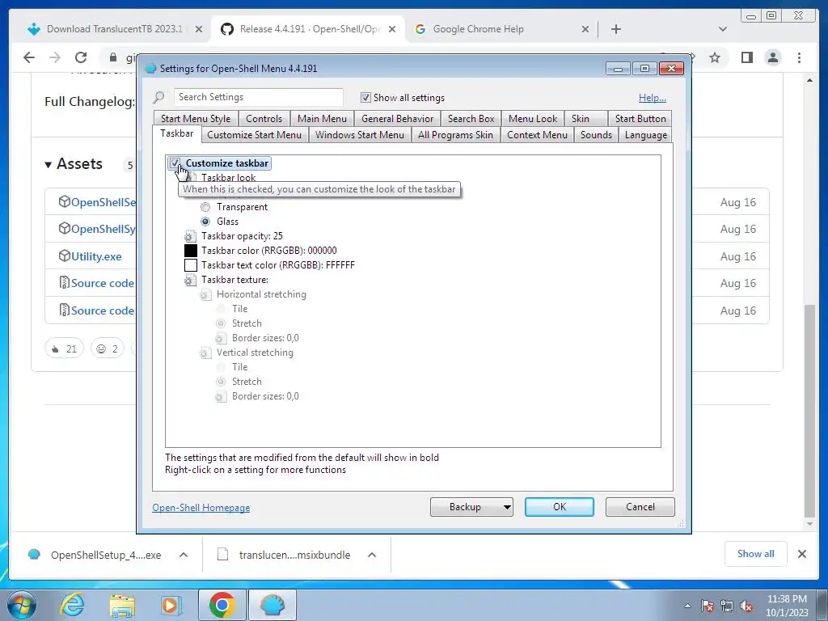Expand translucen msixbundle download options chevron
Image resolution: width=828 pixels, height=621 pixels.
pos(372,555)
